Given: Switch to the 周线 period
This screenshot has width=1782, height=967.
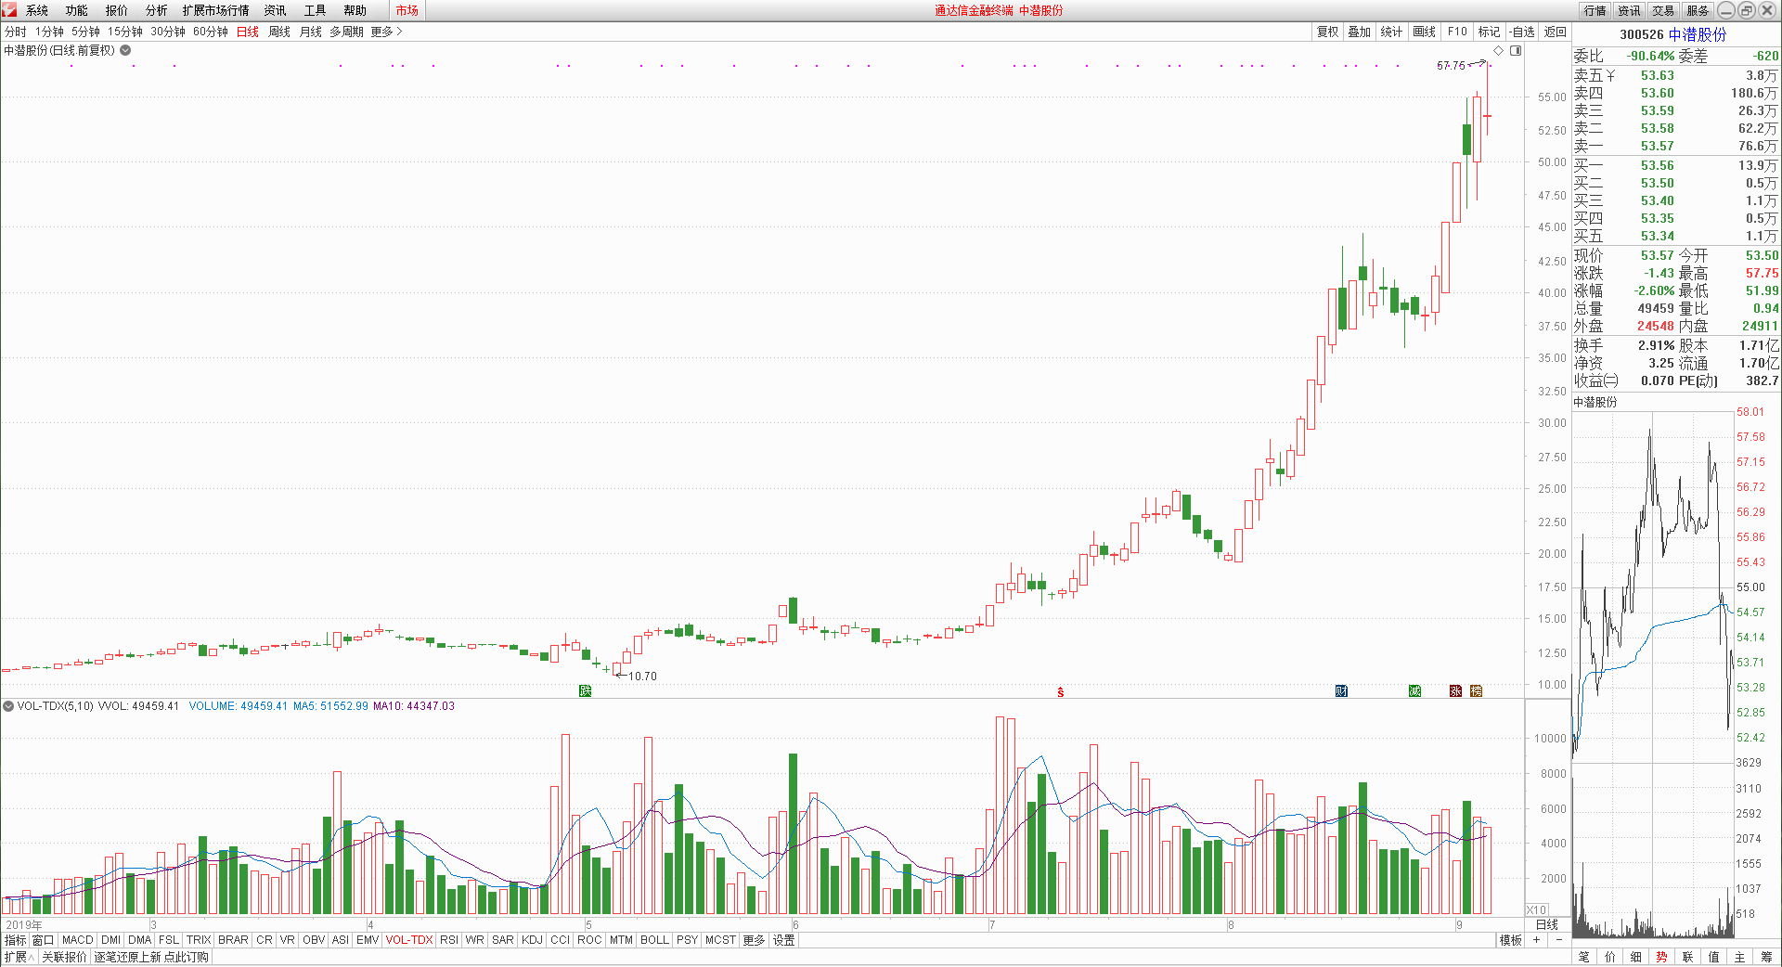Looking at the screenshot, I should (279, 32).
